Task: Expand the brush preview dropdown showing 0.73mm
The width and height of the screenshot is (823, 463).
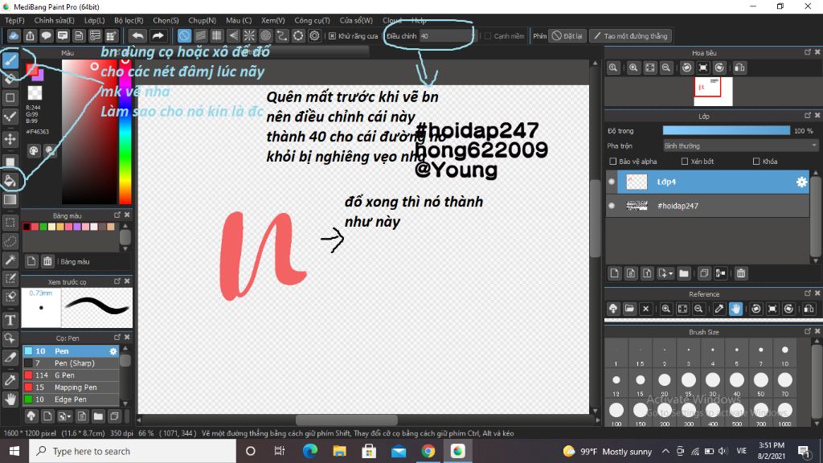Action: 40,294
